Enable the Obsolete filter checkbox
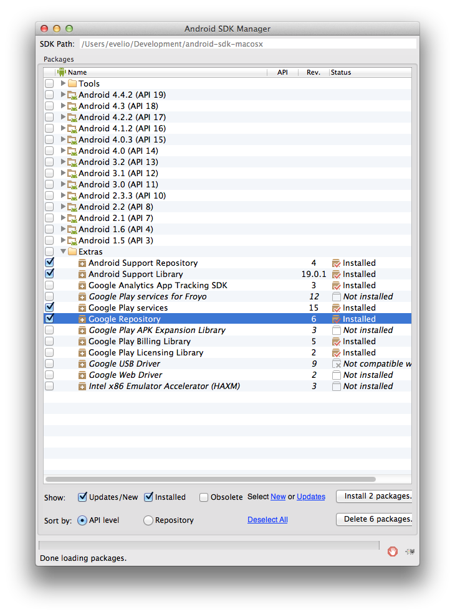This screenshot has height=615, width=455. [x=203, y=497]
